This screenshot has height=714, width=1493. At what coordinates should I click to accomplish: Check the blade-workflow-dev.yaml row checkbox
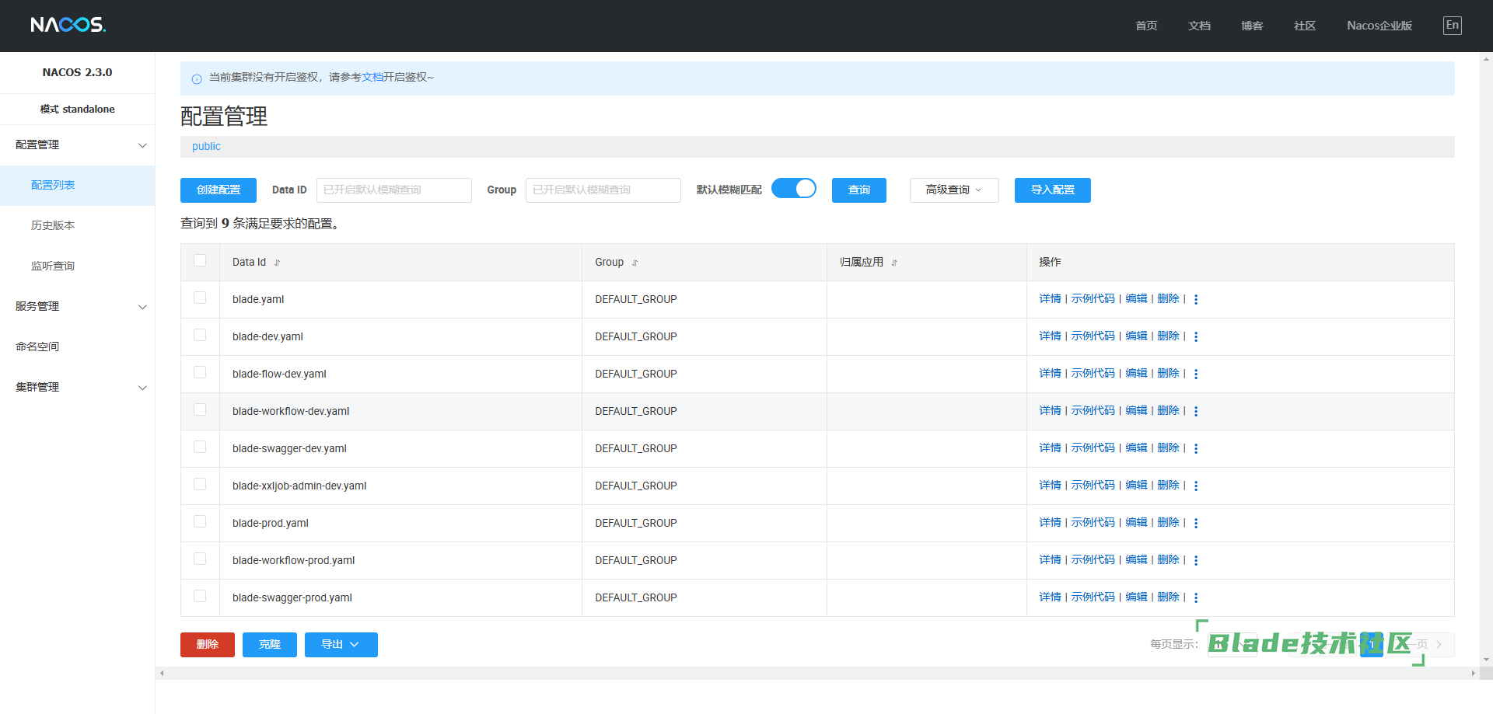click(x=200, y=409)
